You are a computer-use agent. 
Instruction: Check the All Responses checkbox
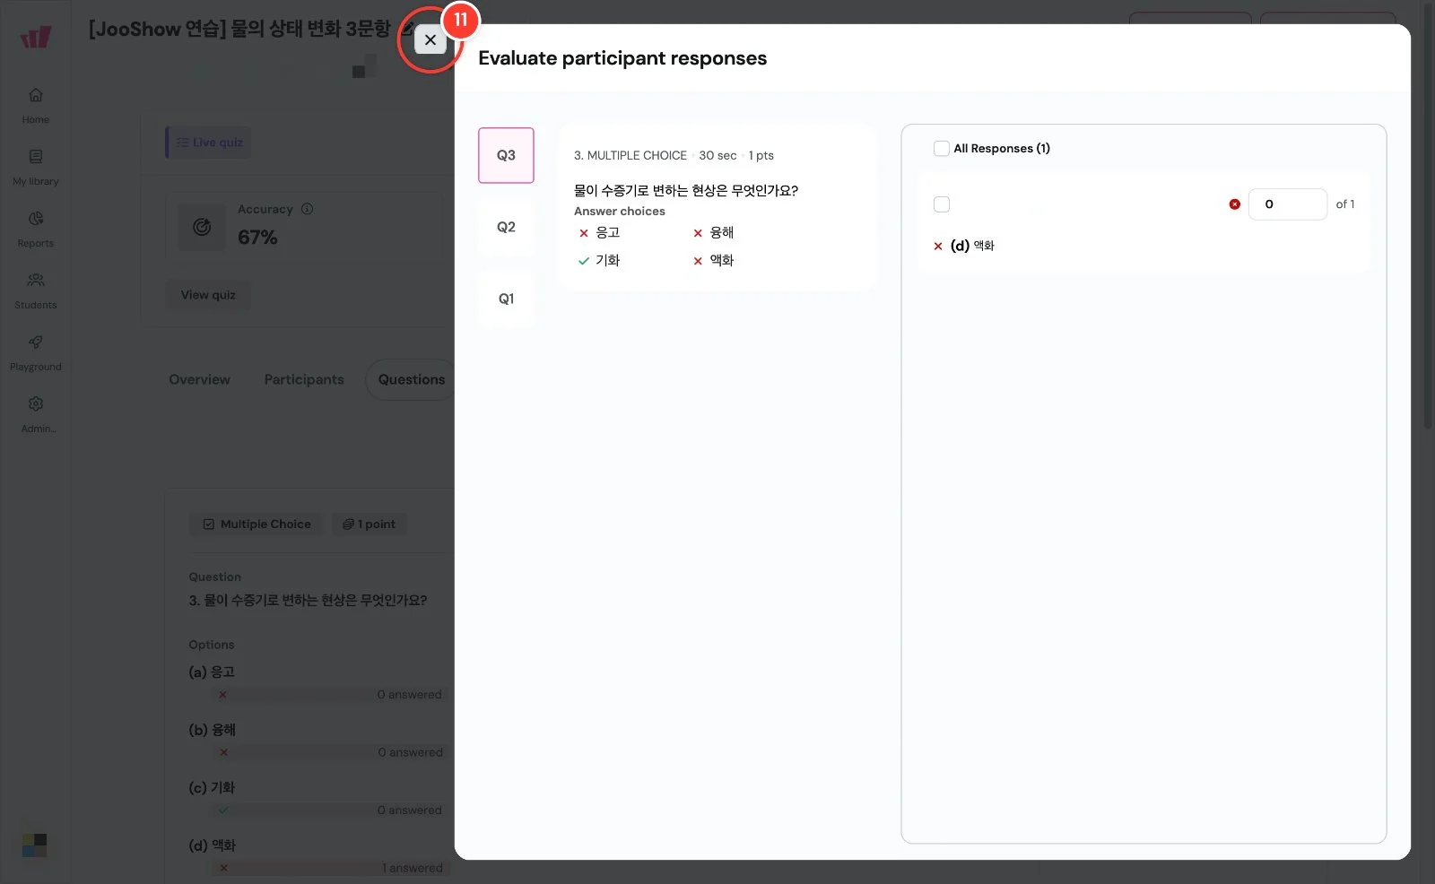coord(941,148)
